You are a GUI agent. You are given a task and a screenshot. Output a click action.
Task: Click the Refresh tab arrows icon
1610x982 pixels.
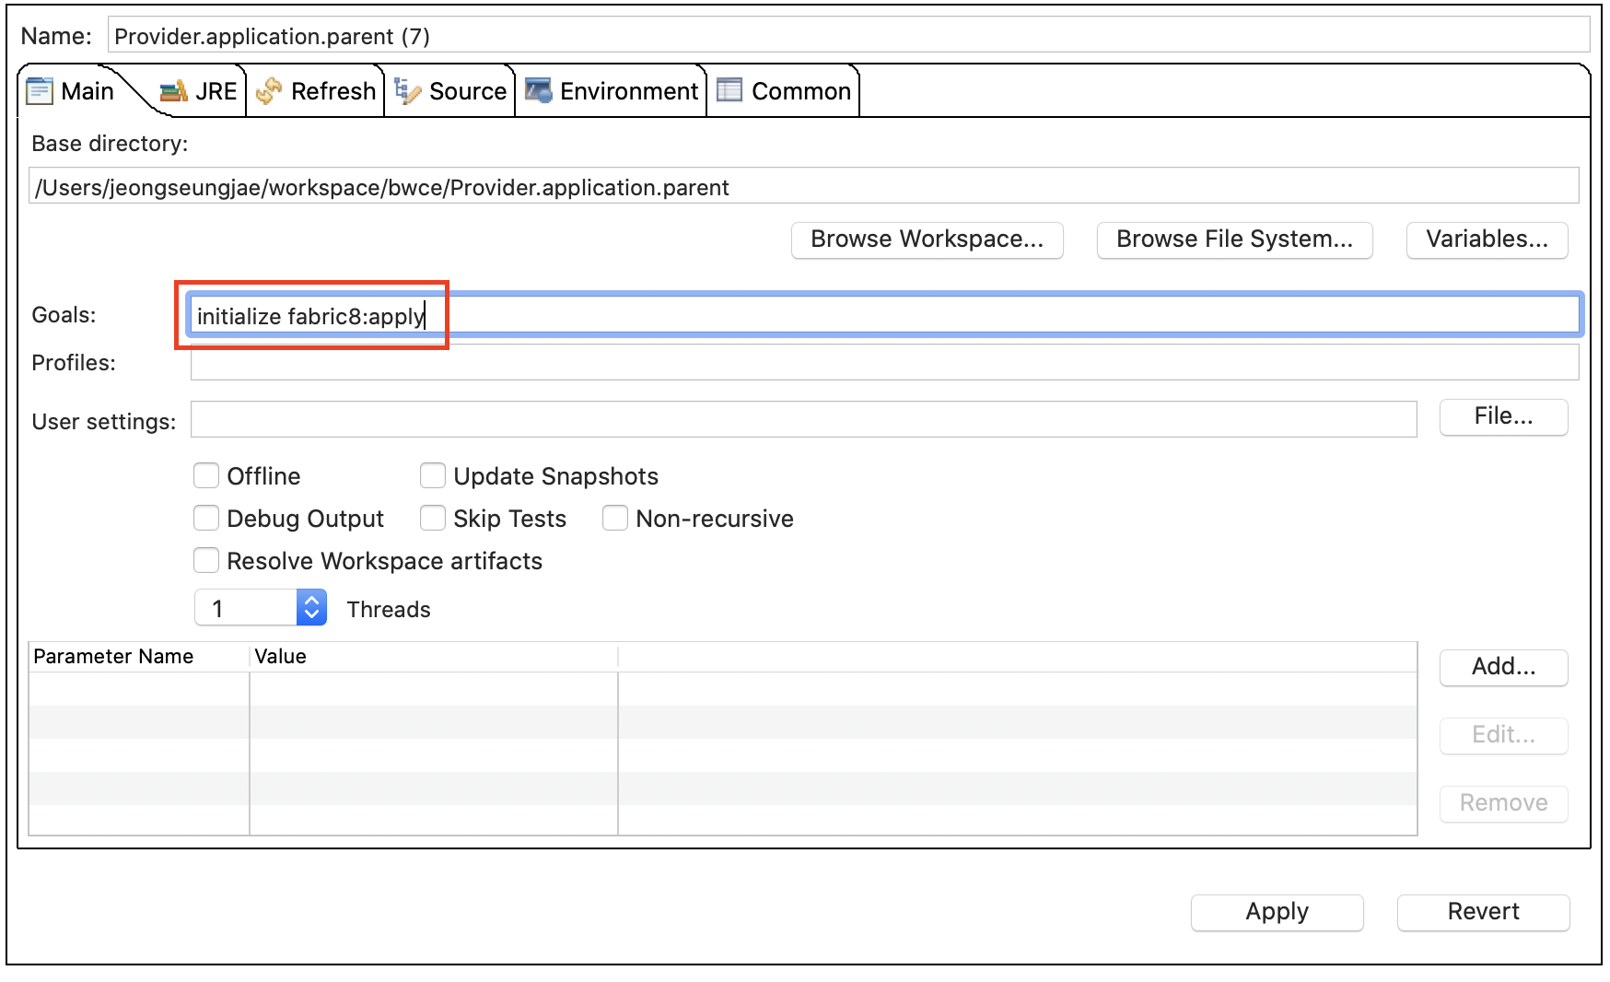click(x=269, y=91)
